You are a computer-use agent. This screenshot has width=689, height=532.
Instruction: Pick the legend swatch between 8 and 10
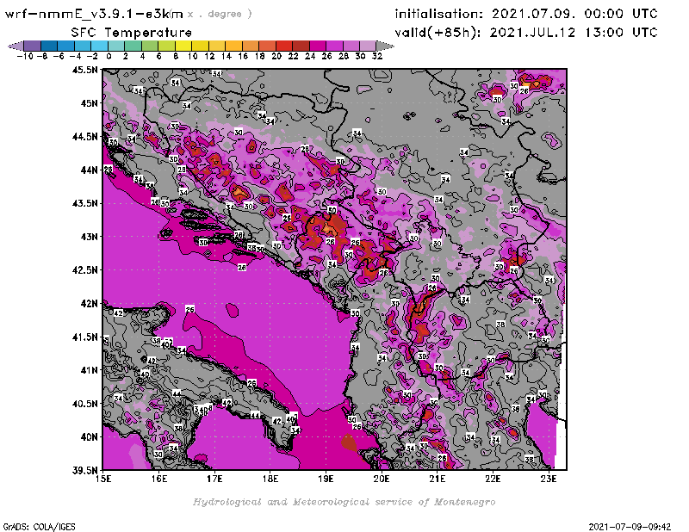tap(183, 46)
